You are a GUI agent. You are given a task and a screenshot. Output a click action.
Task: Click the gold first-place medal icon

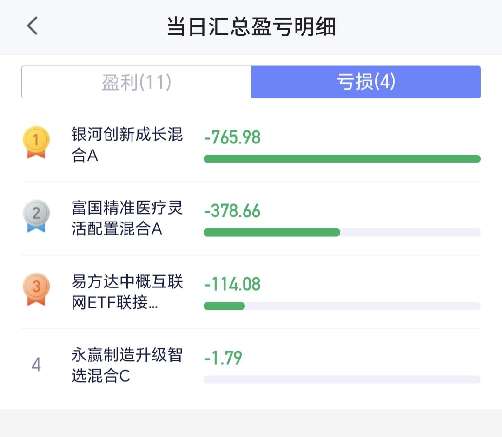[x=36, y=142]
